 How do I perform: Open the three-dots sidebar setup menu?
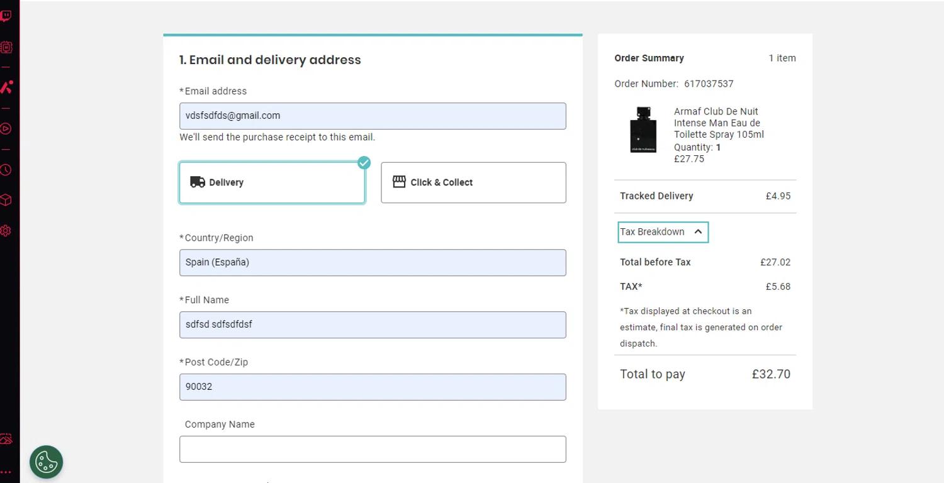coord(6,472)
